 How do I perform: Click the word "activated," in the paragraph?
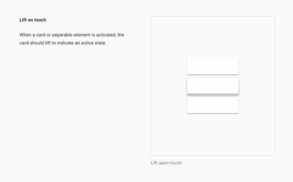(106, 35)
